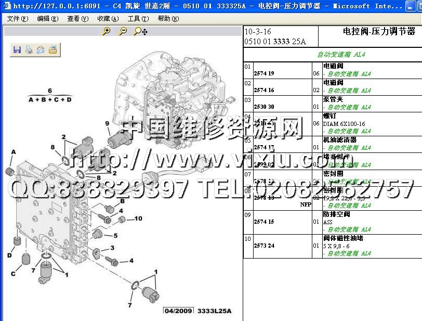Click the save floppy disk icon
Screen dimensions: 422x321
17,50
